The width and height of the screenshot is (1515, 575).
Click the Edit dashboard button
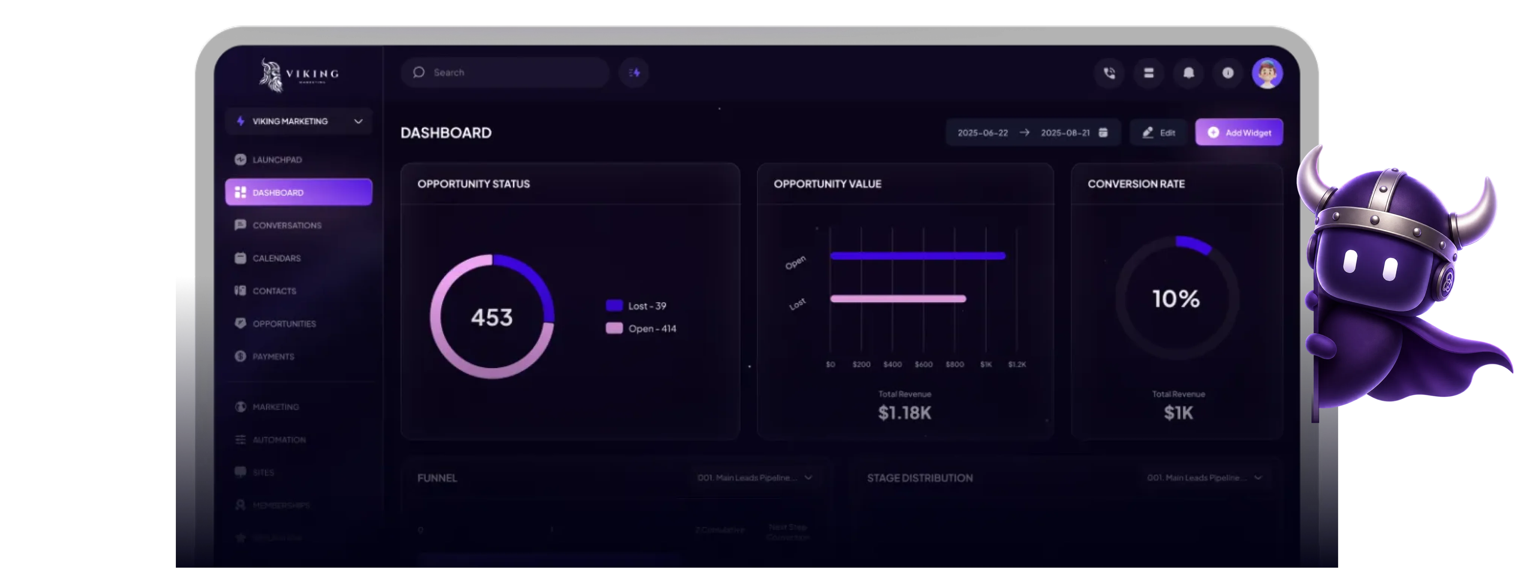click(x=1158, y=132)
